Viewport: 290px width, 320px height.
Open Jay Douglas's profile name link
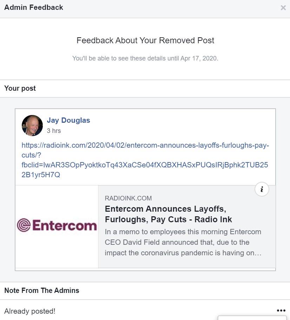[68, 120]
